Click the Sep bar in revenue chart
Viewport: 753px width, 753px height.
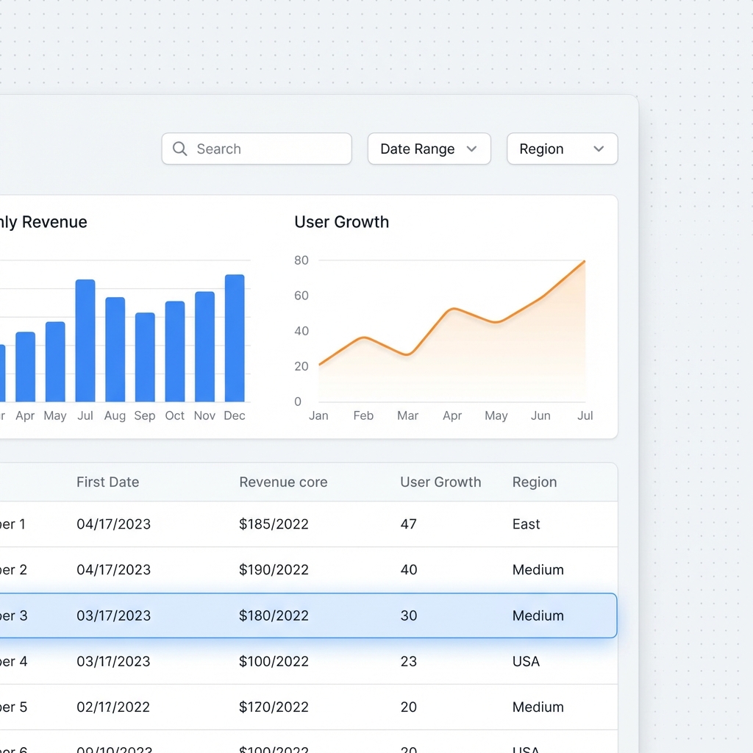[145, 357]
